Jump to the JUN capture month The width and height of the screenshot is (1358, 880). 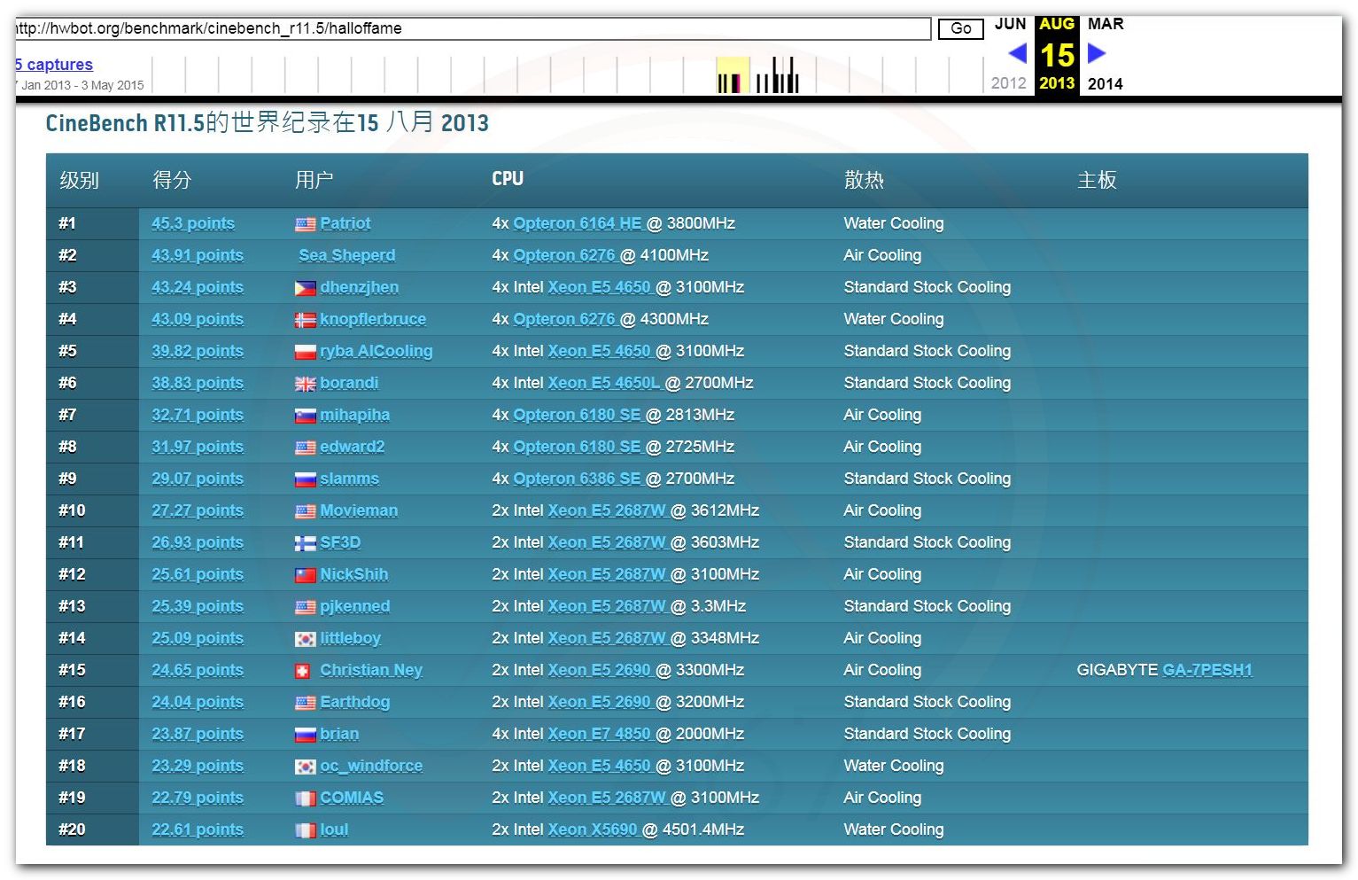click(x=1010, y=24)
